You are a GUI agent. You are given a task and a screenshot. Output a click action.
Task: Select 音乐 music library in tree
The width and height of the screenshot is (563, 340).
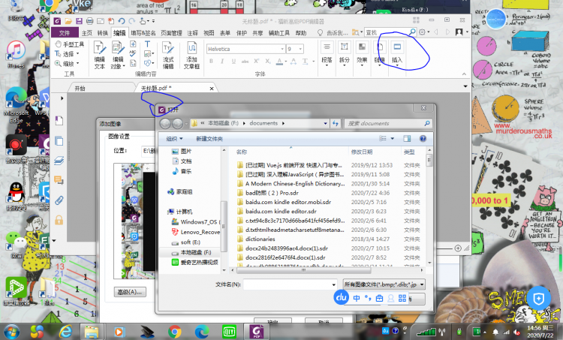tap(186, 171)
